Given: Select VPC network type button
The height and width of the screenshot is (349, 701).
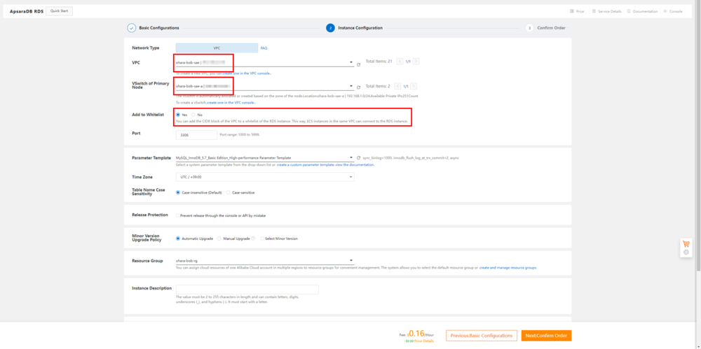Looking at the screenshot, I should 217,48.
